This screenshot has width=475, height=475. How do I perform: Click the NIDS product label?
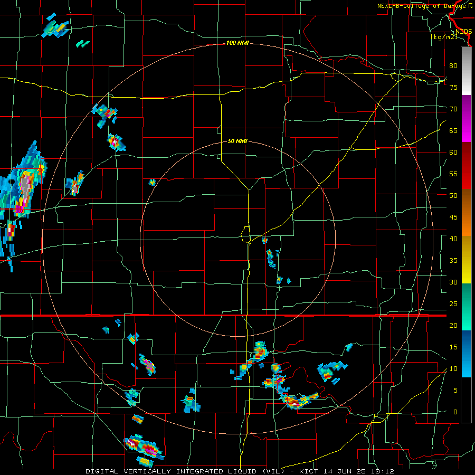pos(463,32)
